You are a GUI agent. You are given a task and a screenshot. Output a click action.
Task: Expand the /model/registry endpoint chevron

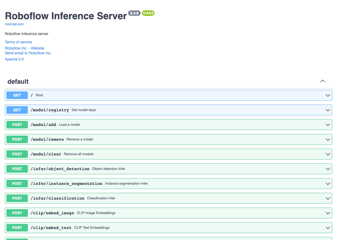click(x=328, y=110)
